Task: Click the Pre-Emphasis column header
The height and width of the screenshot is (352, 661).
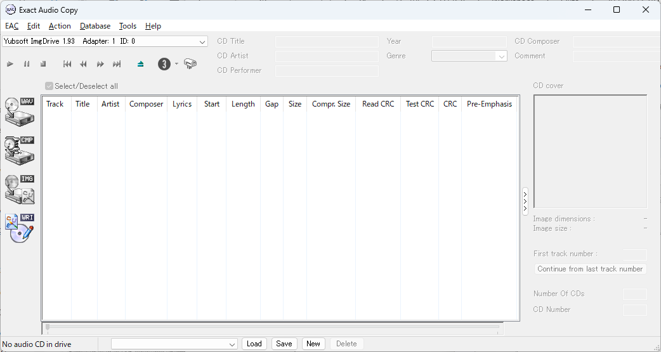Action: 490,104
